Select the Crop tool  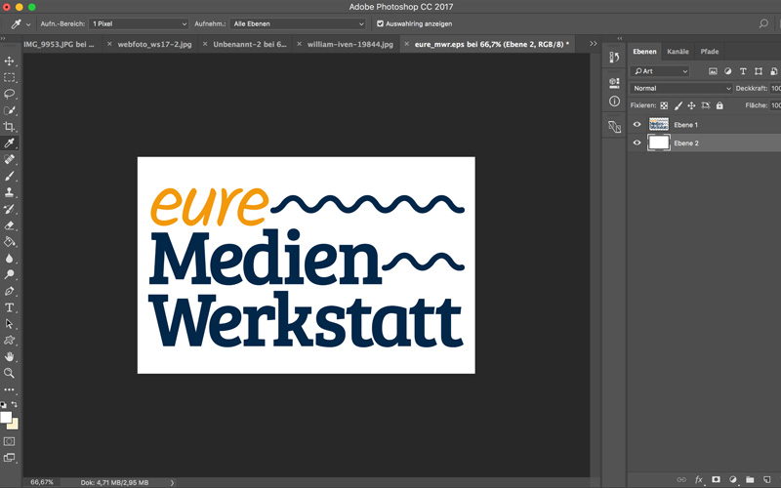[9, 127]
